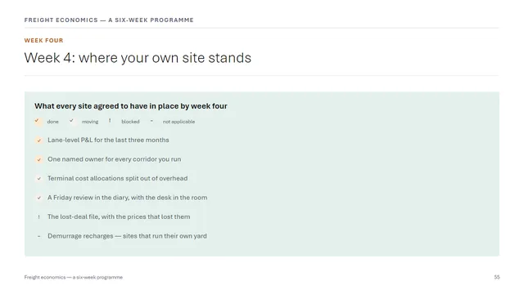Click the page number 55 in footer
The height and width of the screenshot is (294, 524).
497,278
